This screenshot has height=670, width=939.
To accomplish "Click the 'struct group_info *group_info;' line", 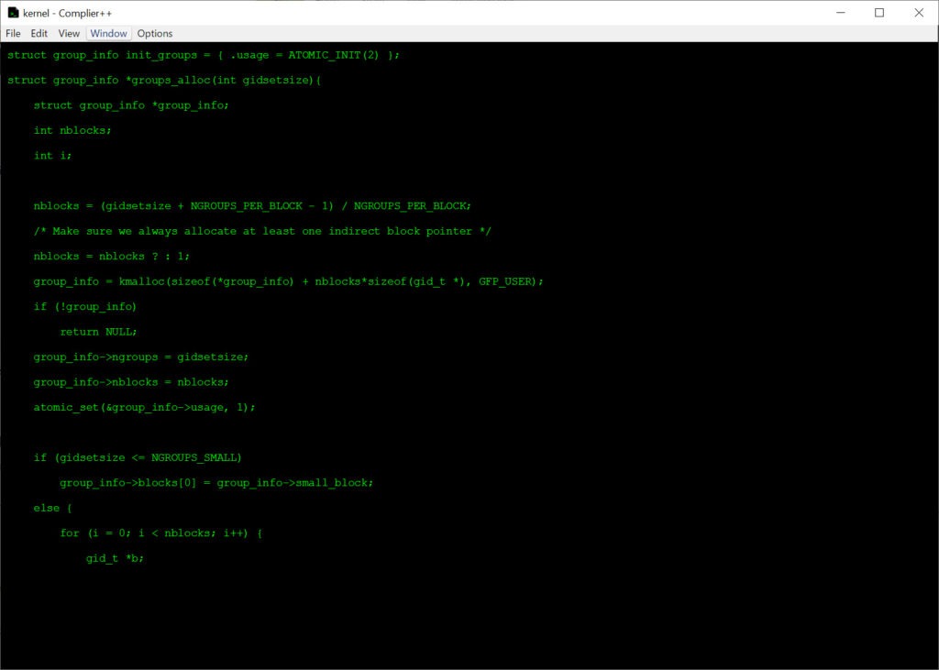I will click(131, 105).
